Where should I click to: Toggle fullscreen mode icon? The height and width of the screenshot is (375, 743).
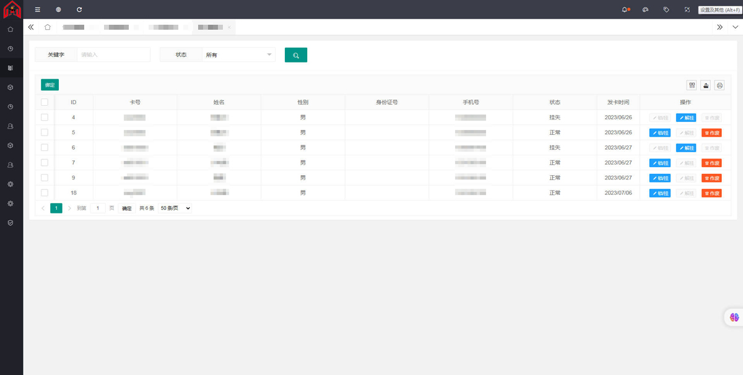[x=687, y=10]
